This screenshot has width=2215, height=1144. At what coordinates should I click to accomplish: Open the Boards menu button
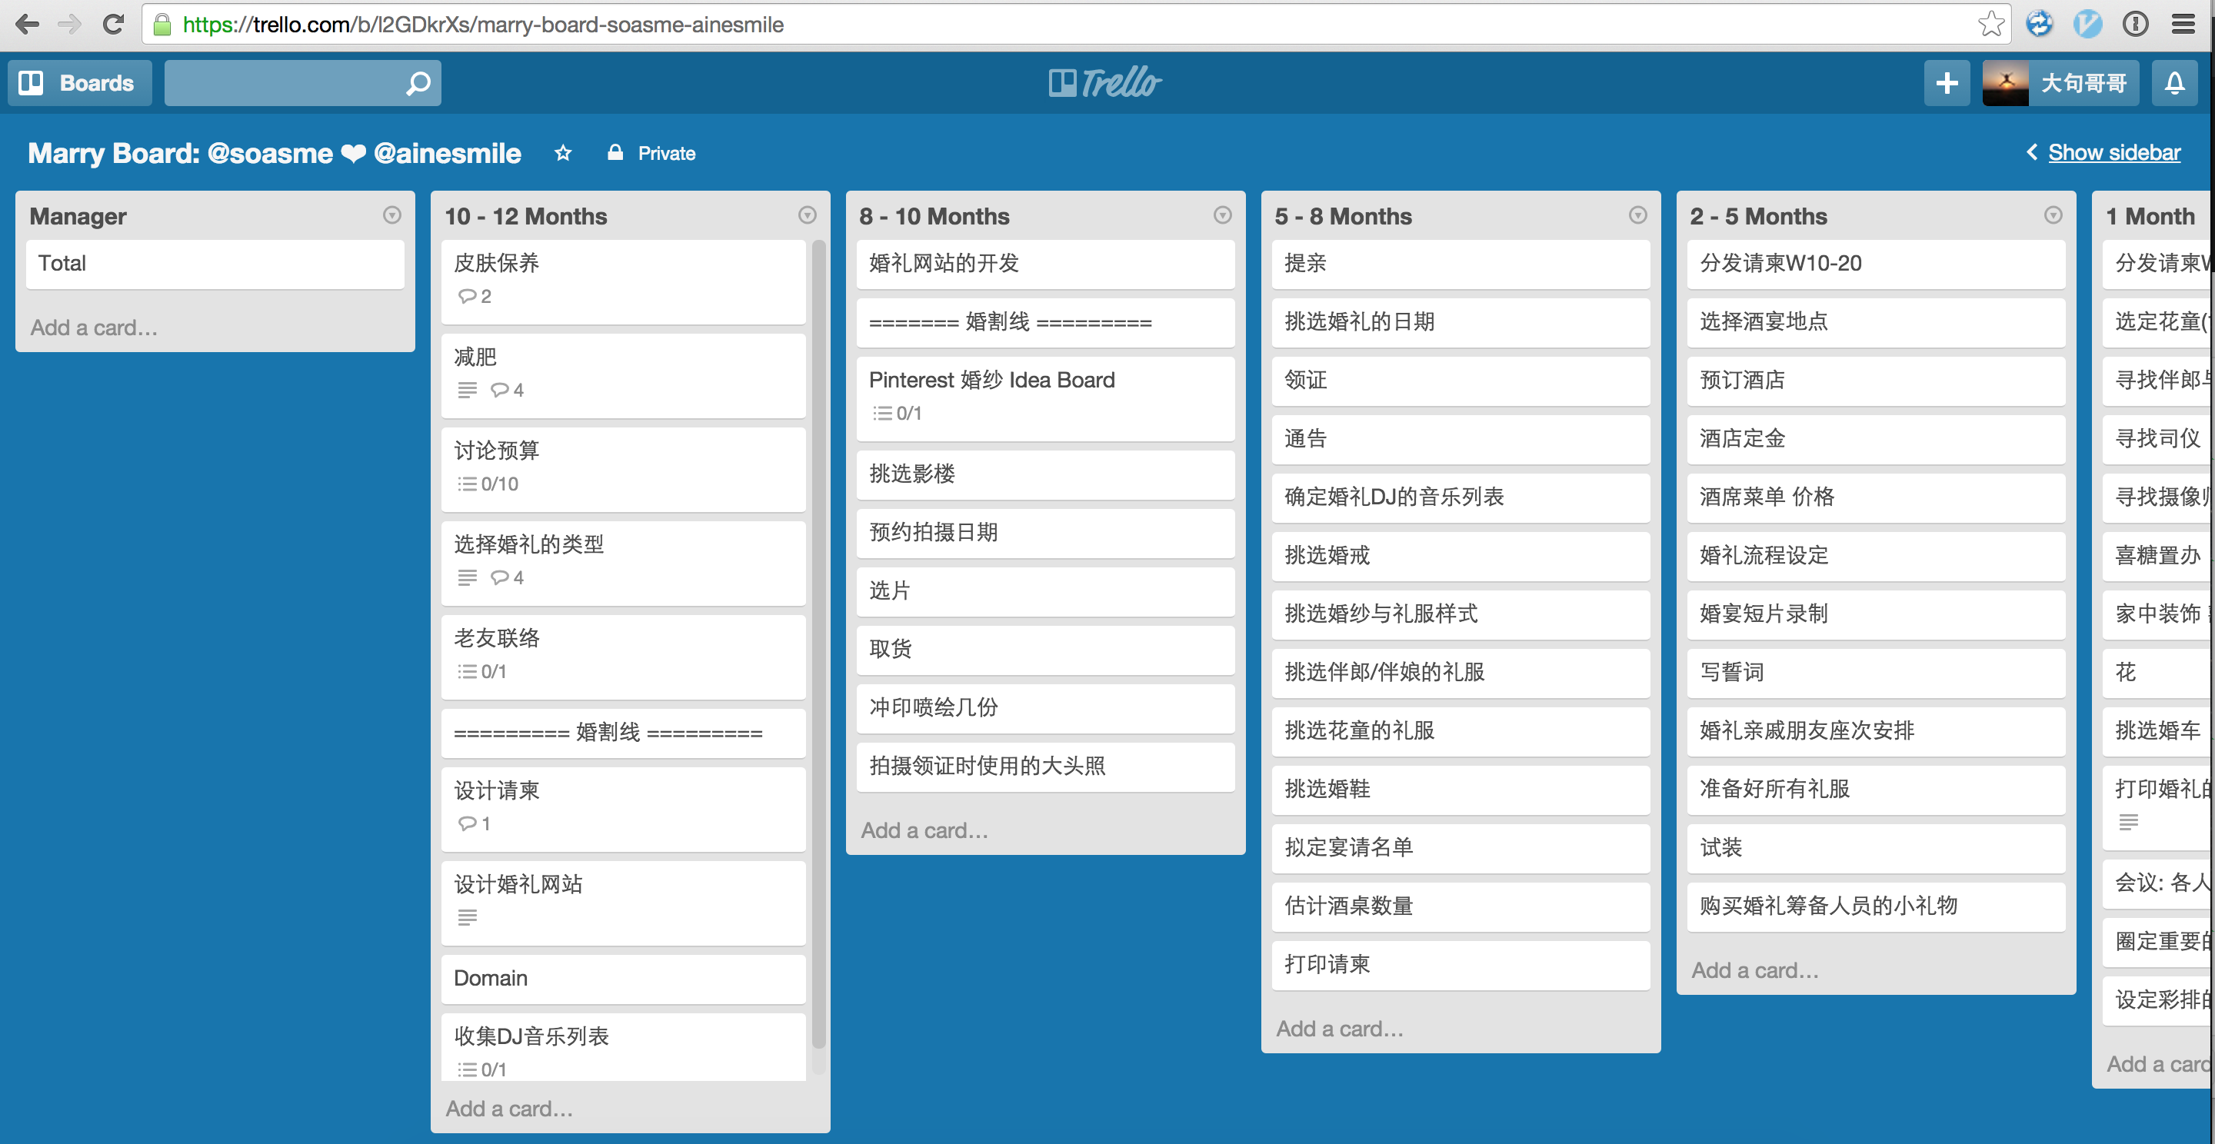[79, 83]
